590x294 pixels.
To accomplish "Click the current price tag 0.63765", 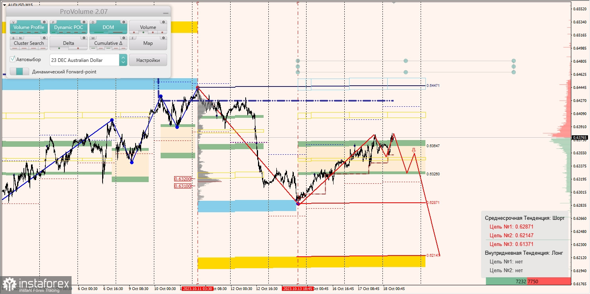I will [580, 138].
